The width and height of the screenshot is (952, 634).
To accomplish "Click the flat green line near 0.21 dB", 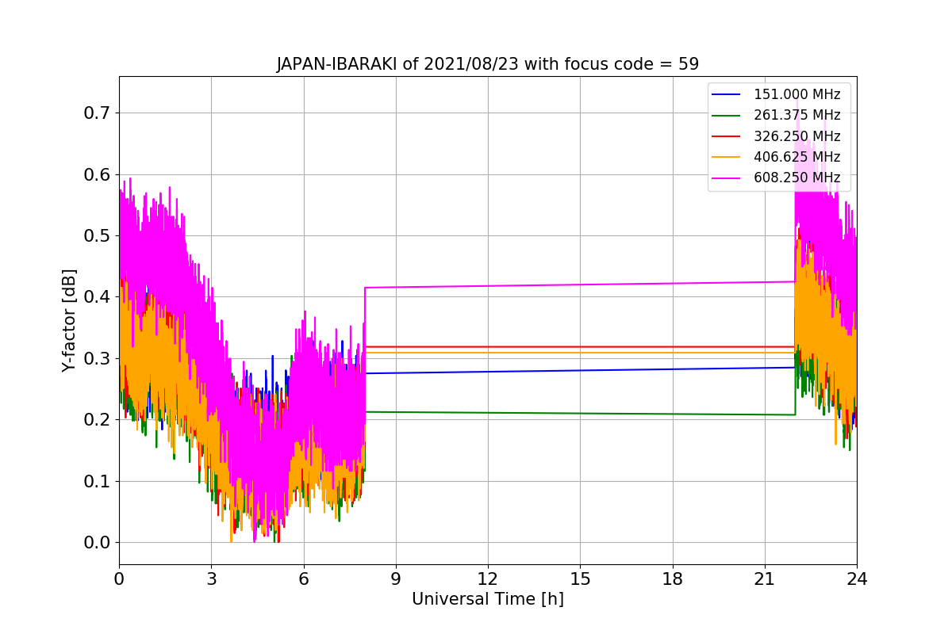I will pos(579,413).
